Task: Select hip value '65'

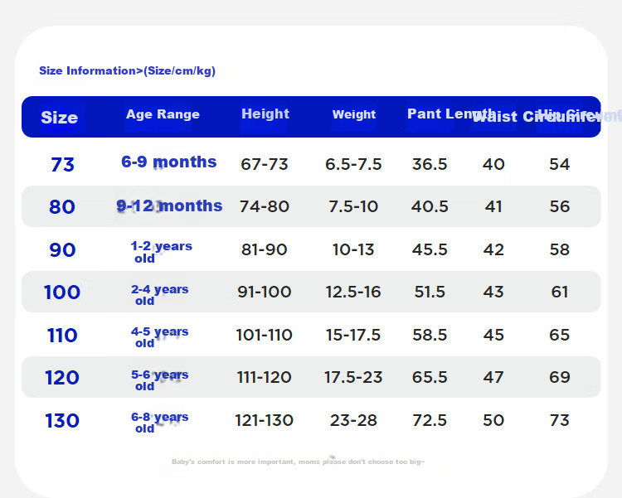Action: click(x=559, y=335)
